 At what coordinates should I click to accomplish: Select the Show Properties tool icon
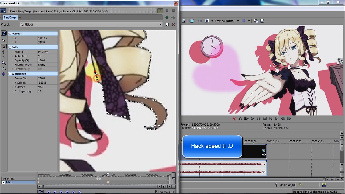[x=4, y=33]
